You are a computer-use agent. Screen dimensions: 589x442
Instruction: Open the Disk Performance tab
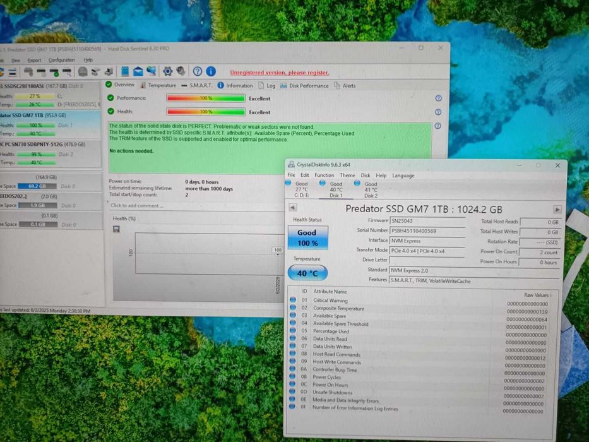pos(304,86)
